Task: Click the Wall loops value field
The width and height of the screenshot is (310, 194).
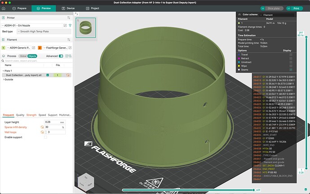Action: [54, 132]
